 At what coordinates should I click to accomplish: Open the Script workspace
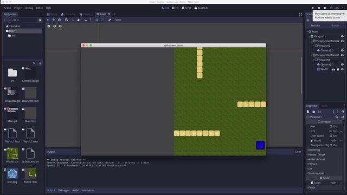(x=187, y=8)
